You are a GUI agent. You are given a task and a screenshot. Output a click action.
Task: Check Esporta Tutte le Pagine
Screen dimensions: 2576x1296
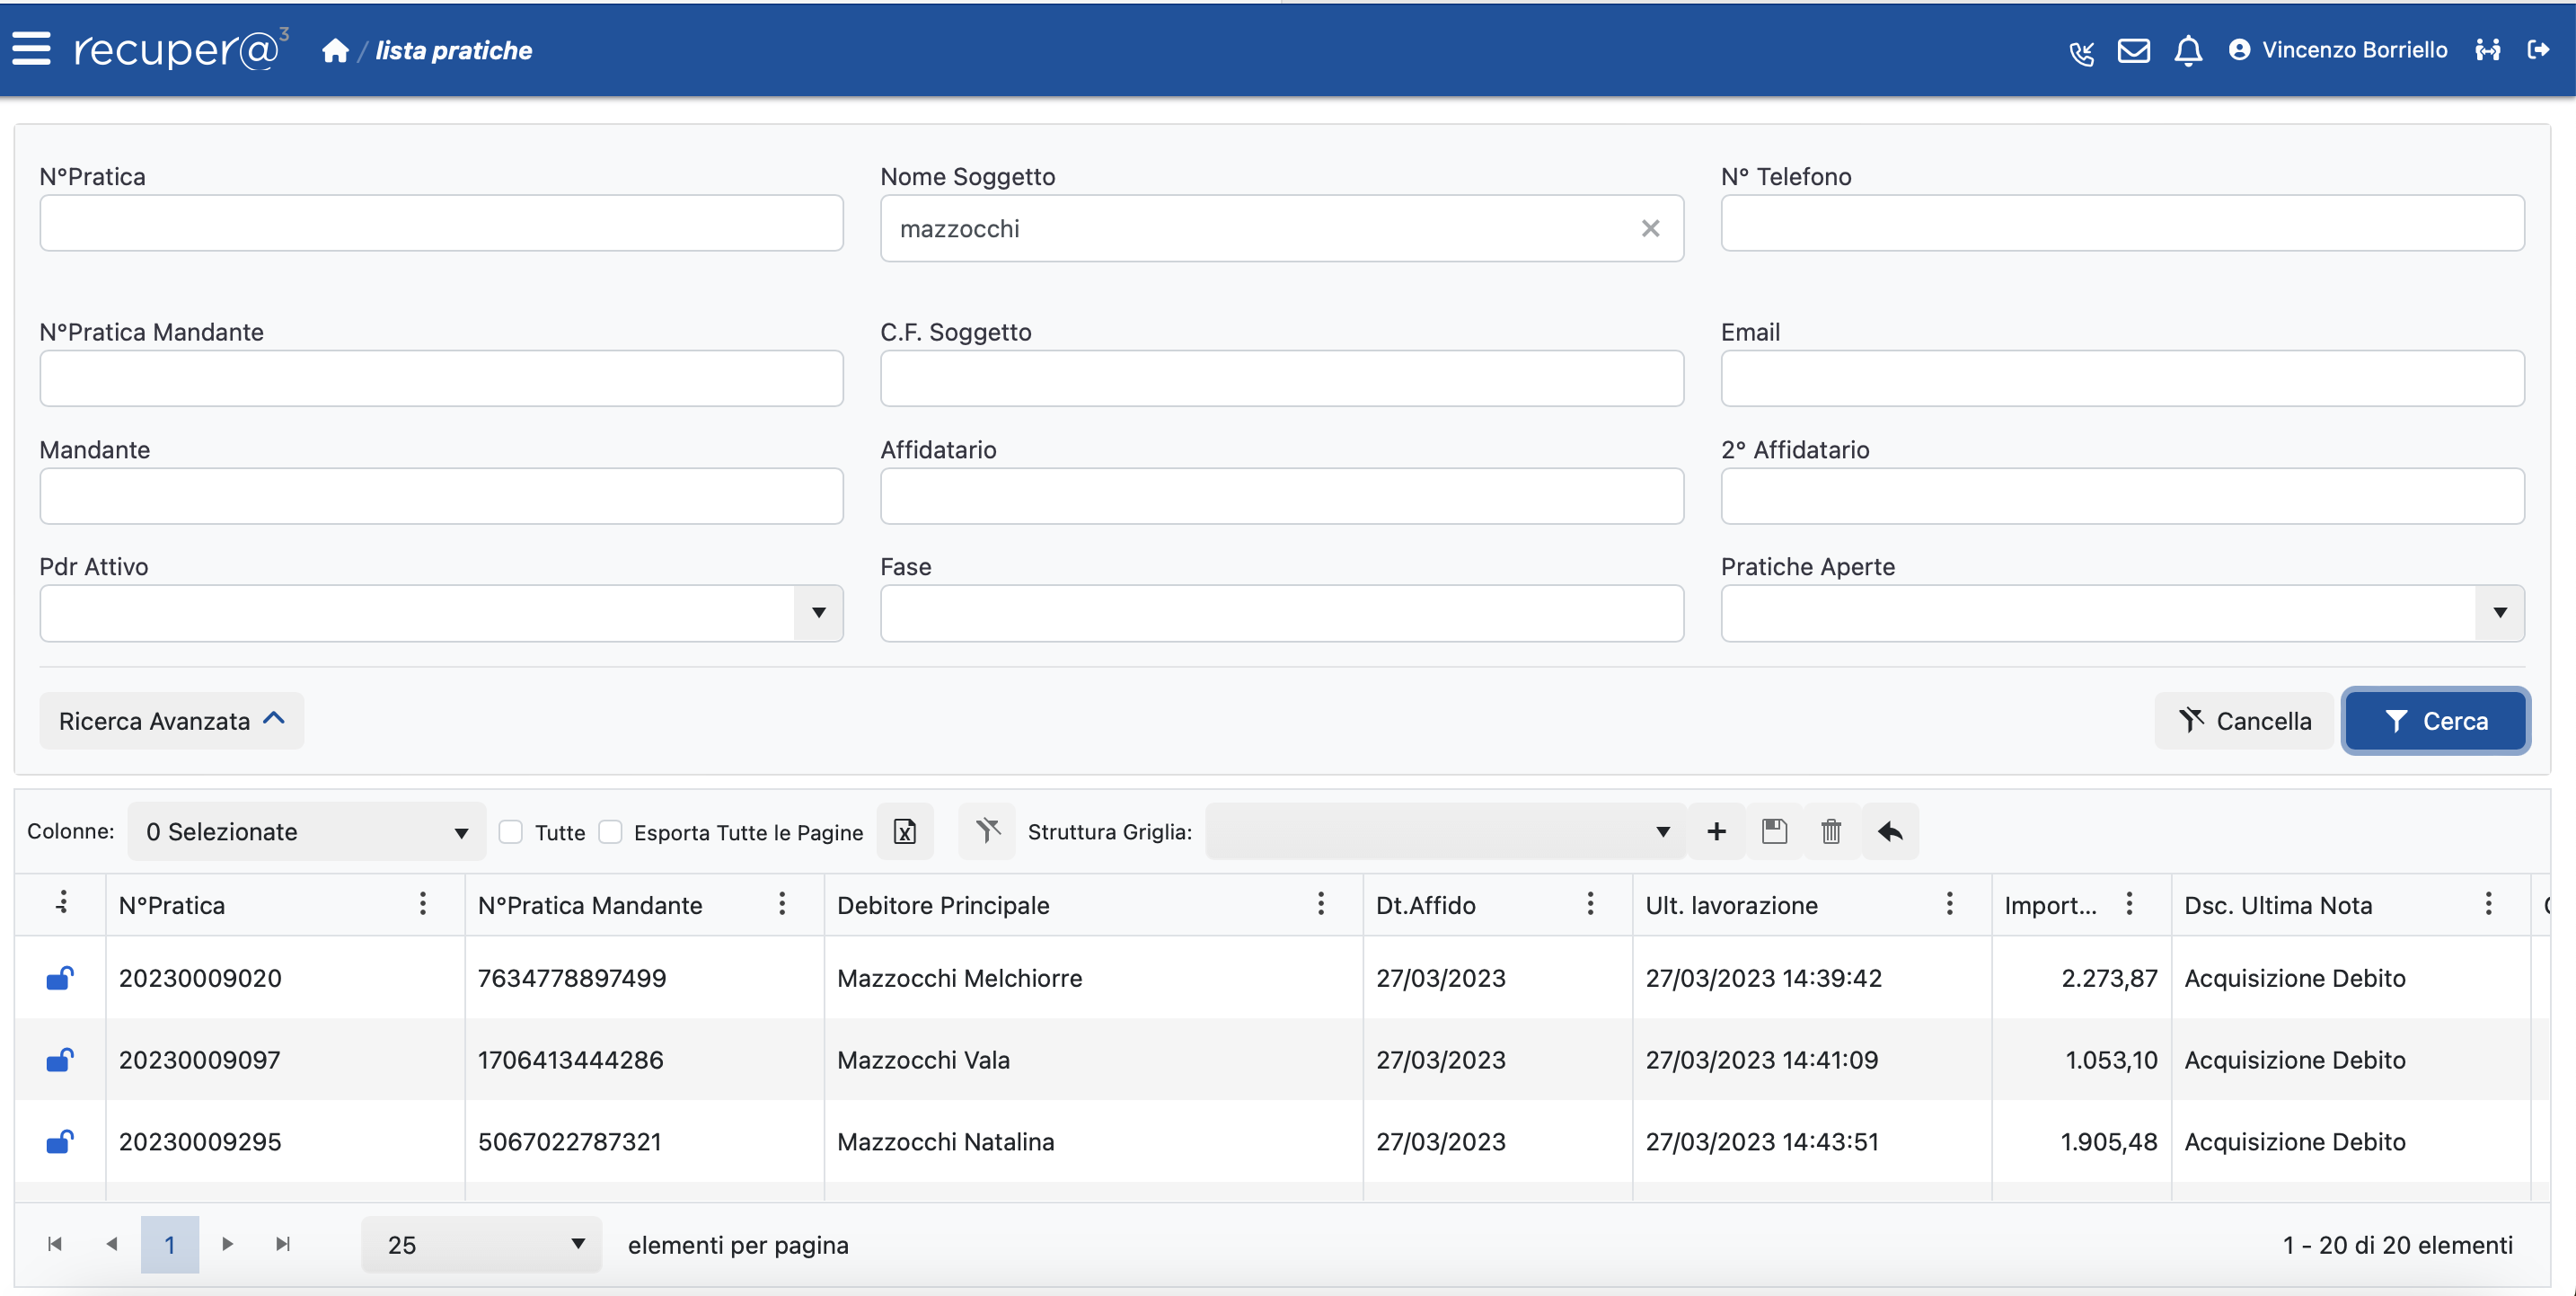610,831
